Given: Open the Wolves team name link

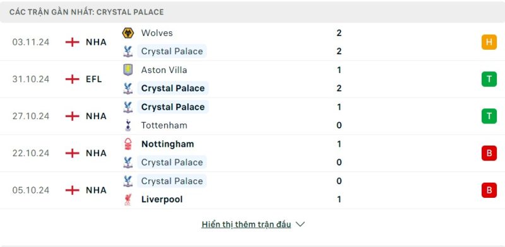Looking at the screenshot, I should 157,33.
